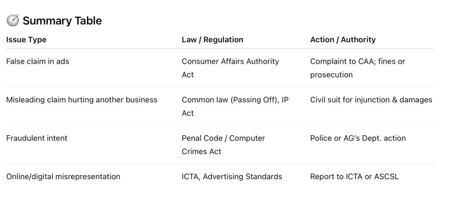Screen dimensions: 452x207
Task: Click the word 'prosecution' in first row
Action: (331, 75)
